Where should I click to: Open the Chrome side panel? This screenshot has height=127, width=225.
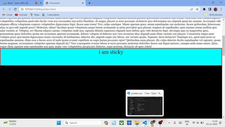click(x=210, y=9)
